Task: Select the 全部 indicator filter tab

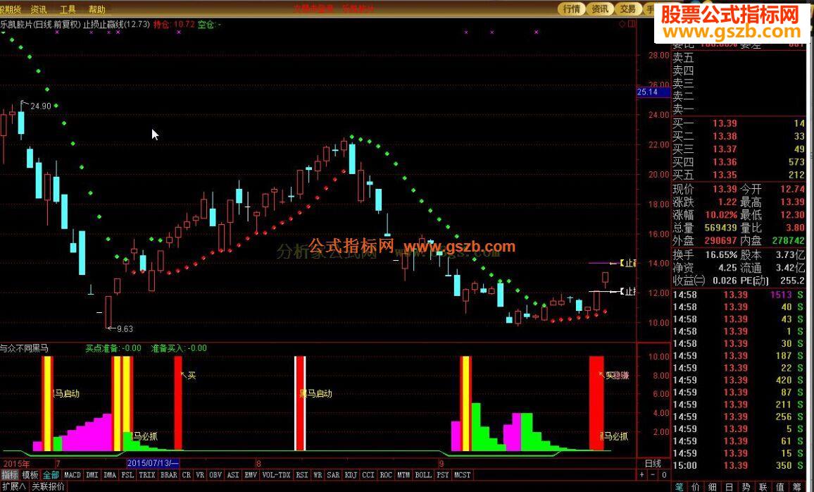Action: pyautogui.click(x=51, y=475)
